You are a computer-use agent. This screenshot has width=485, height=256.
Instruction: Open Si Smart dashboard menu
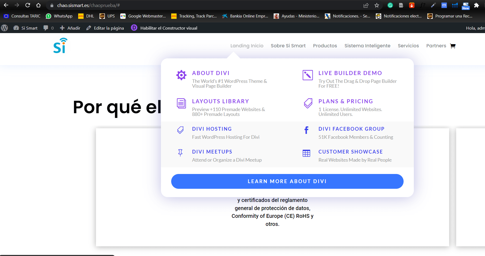click(25, 28)
